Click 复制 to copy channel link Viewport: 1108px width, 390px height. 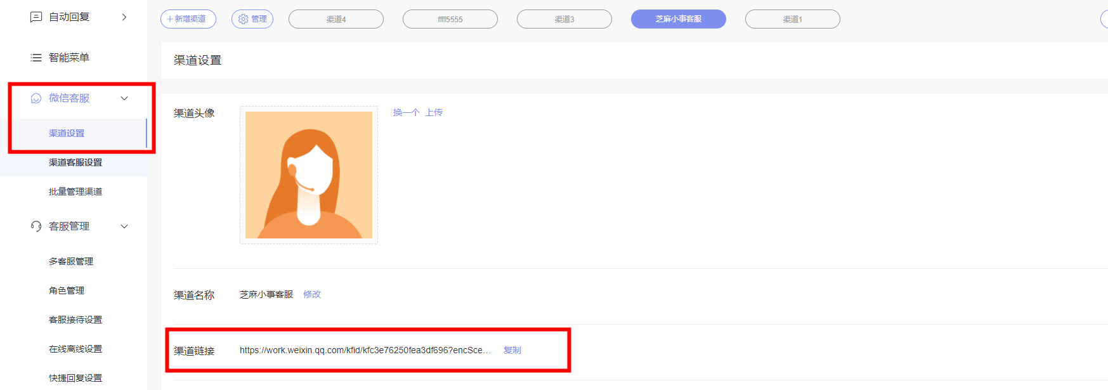point(512,350)
